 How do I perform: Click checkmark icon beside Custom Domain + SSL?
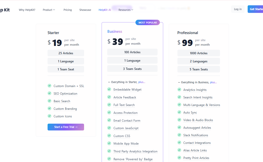pyautogui.click(x=50, y=86)
